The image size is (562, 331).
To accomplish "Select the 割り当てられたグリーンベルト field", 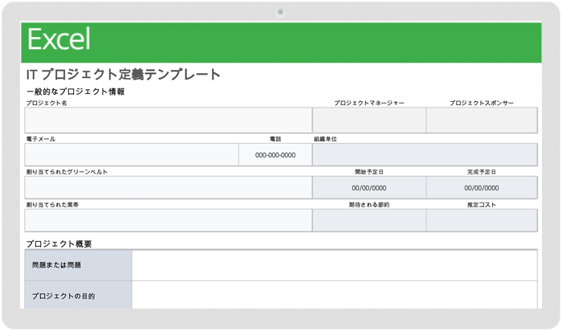I will 168,187.
